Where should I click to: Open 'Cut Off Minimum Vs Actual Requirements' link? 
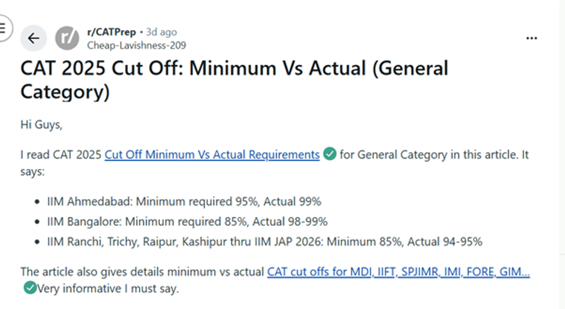(x=211, y=154)
